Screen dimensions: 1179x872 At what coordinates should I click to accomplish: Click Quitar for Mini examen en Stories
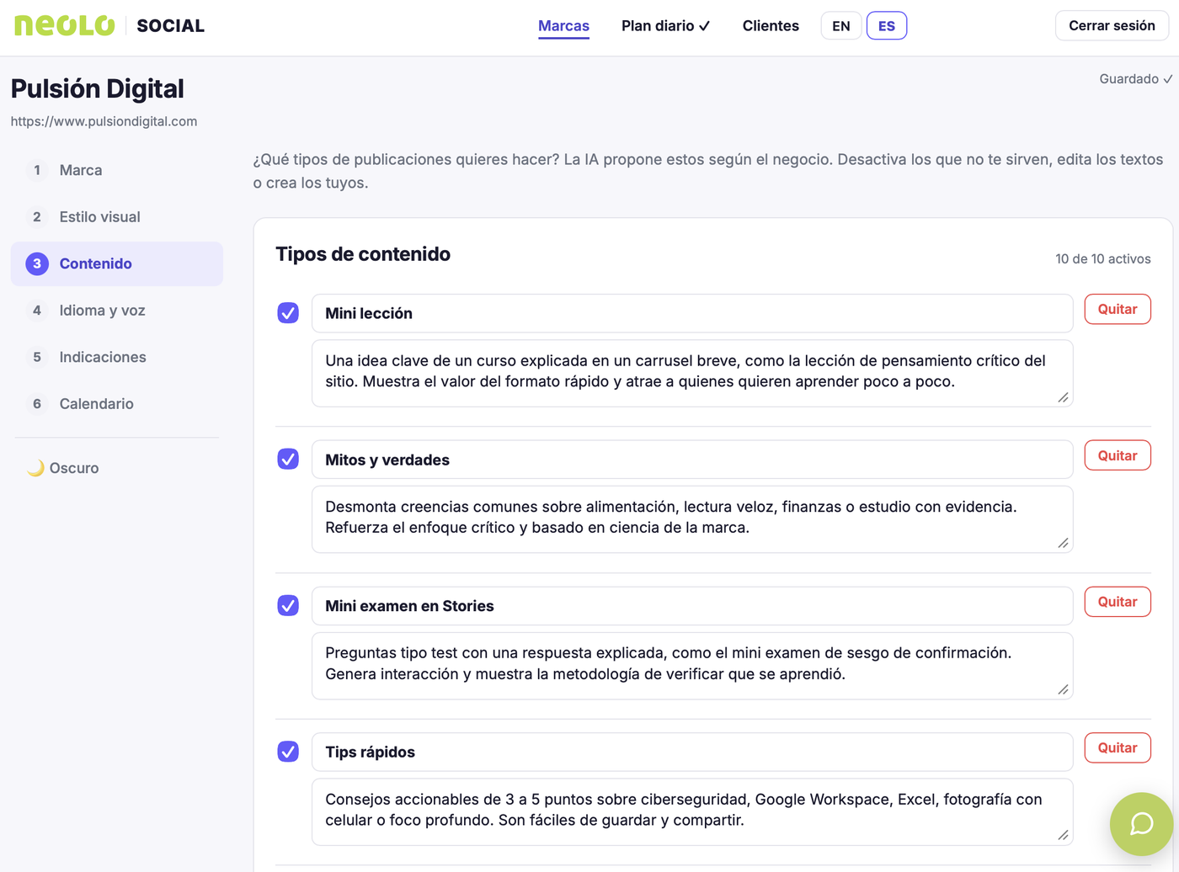[1118, 602]
